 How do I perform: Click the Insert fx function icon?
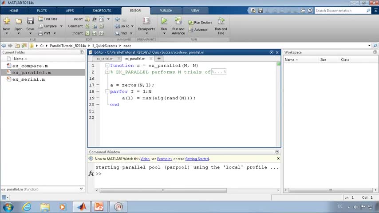tap(95, 19)
